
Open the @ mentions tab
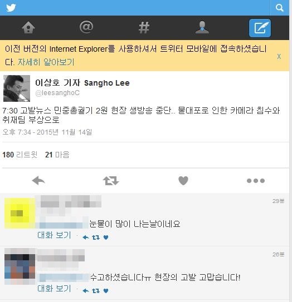tap(86, 27)
